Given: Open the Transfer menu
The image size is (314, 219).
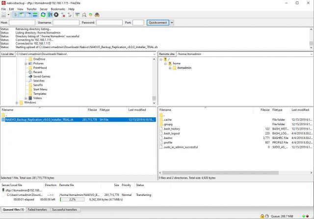Looking at the screenshot, I should point(30,9).
